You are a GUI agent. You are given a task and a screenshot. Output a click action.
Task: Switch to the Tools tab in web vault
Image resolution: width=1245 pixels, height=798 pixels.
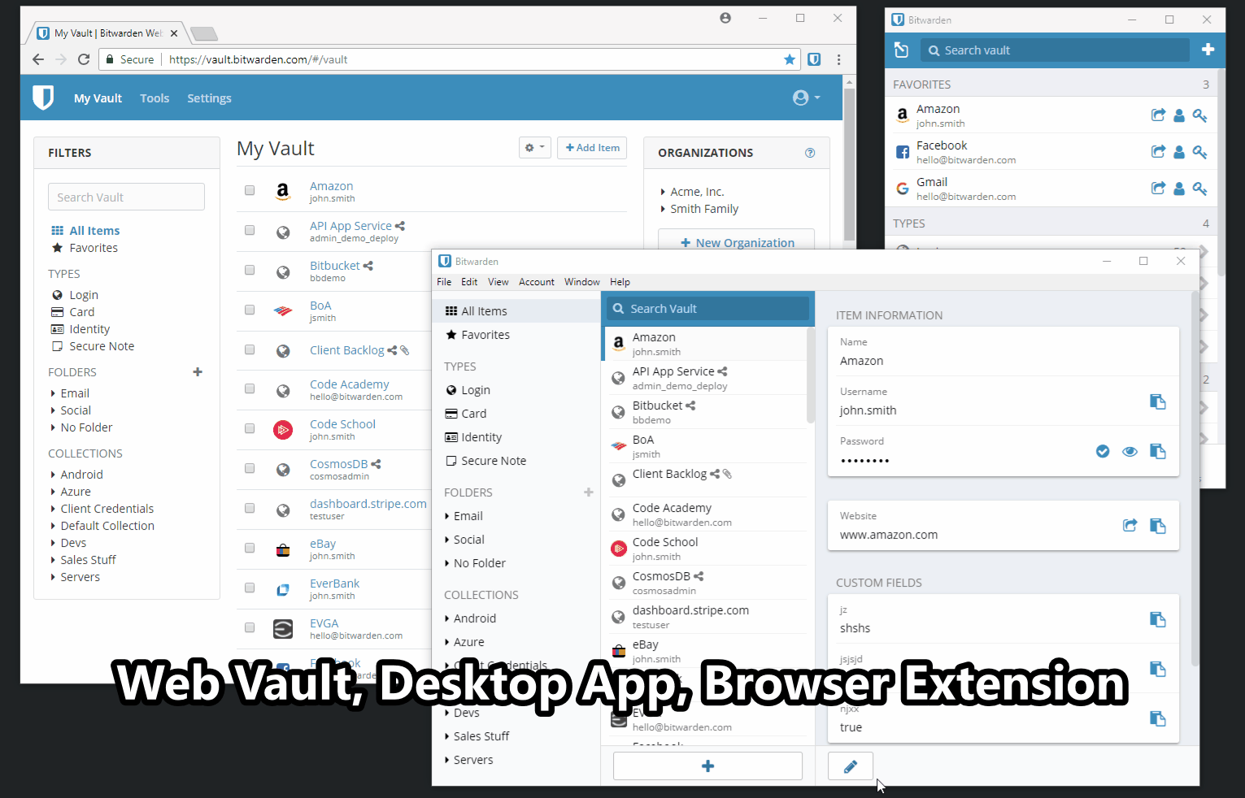pyautogui.click(x=155, y=98)
